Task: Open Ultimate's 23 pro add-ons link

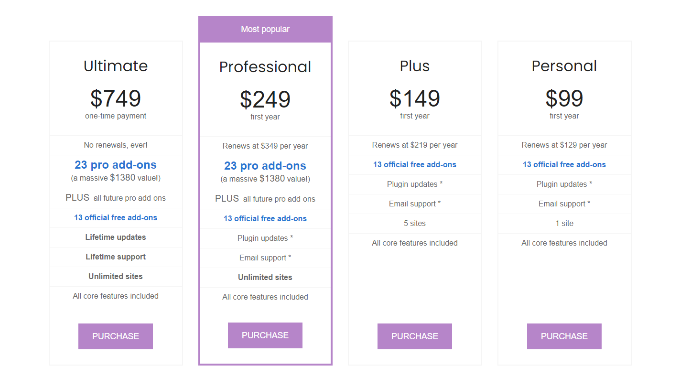Action: coord(116,165)
